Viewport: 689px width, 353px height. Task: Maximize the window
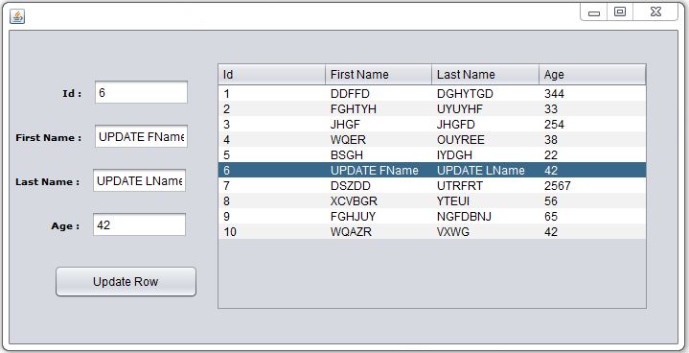(620, 12)
